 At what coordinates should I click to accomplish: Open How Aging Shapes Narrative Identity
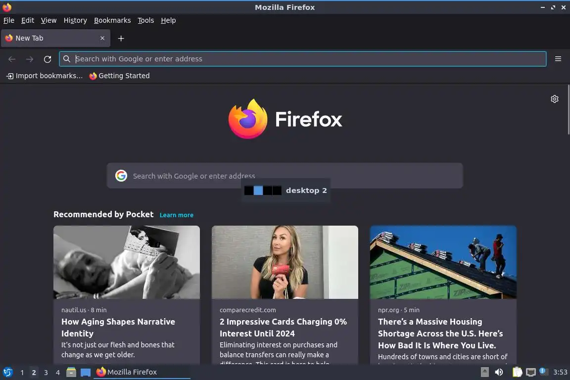118,327
